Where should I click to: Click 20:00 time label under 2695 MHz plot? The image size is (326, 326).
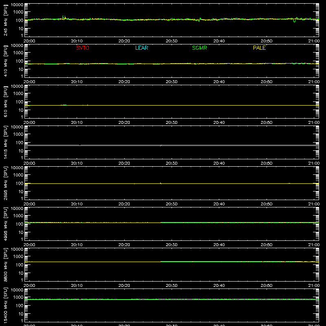coord(29,204)
